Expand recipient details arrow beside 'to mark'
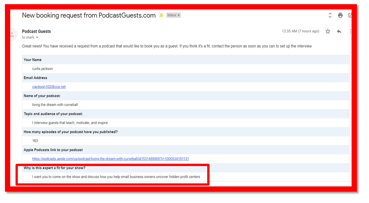 coord(37,38)
